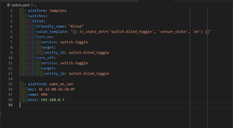Click the 'turn_off' key

tap(45, 58)
